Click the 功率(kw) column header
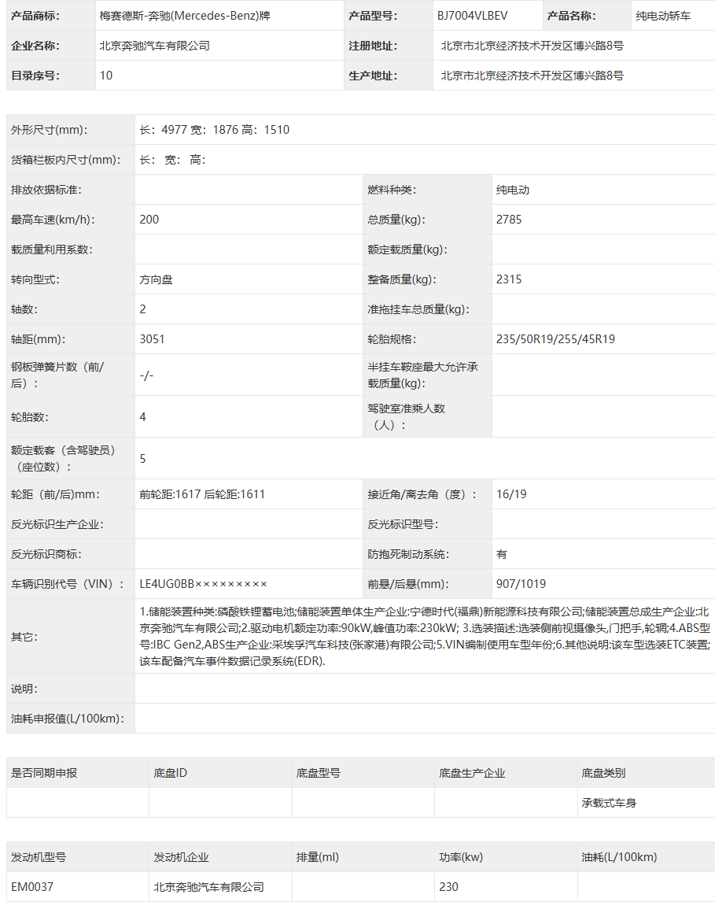This screenshot has width=715, height=902. [461, 856]
